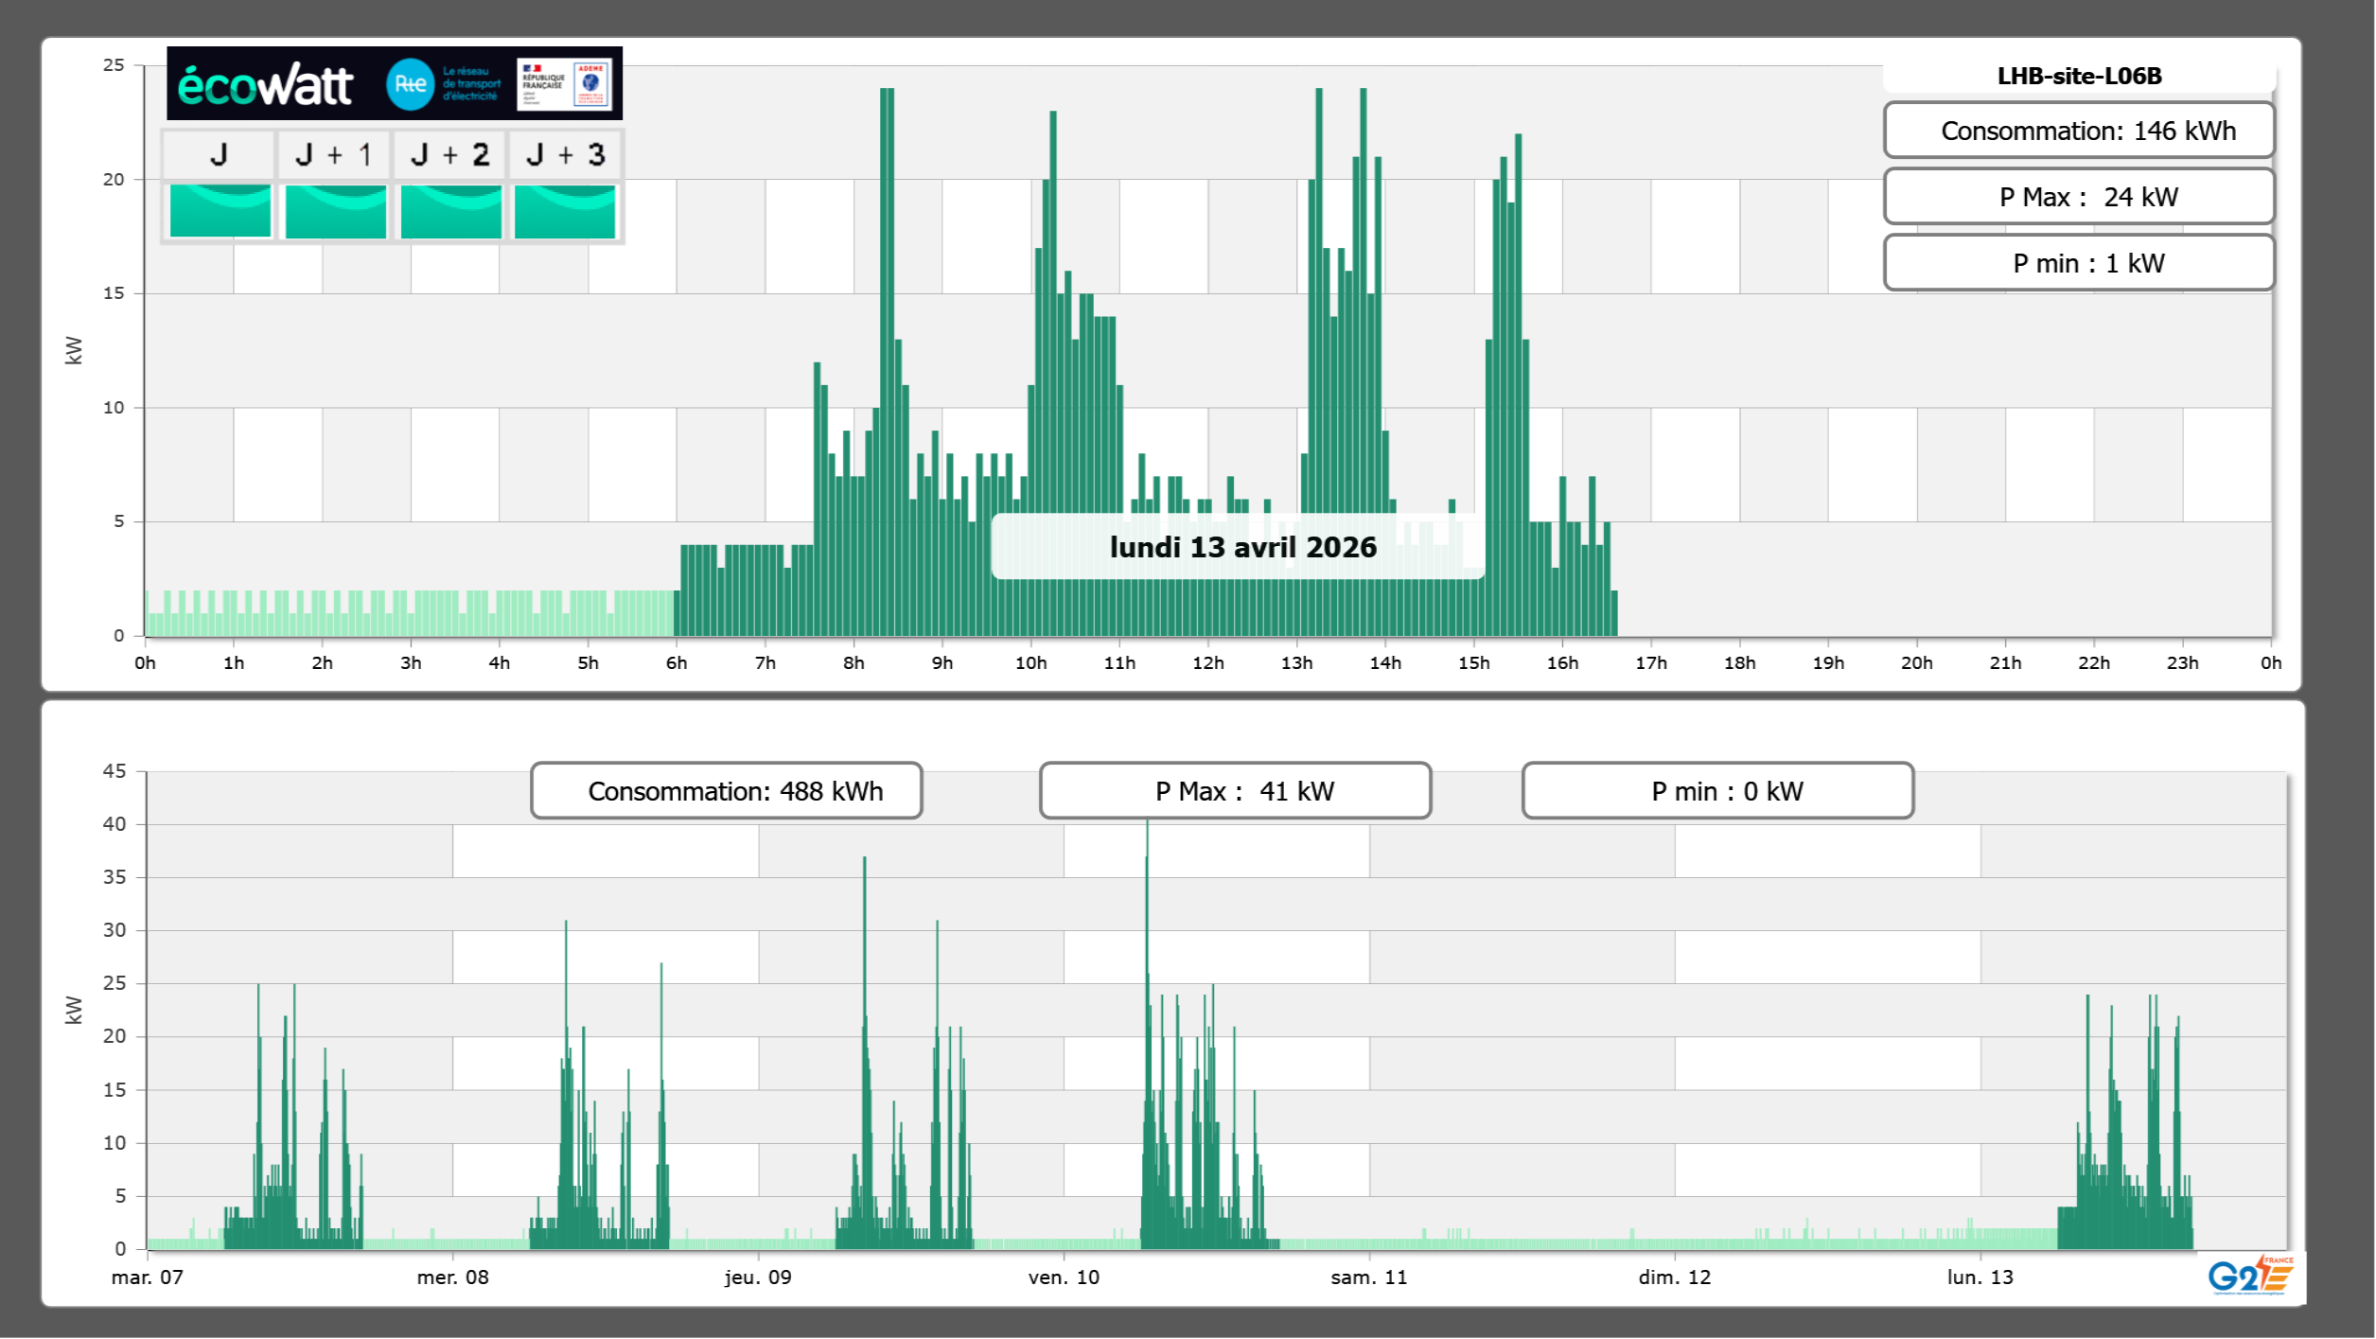The image size is (2376, 1339).
Task: Select the J + 1 forecast tab
Action: pyautogui.click(x=335, y=154)
